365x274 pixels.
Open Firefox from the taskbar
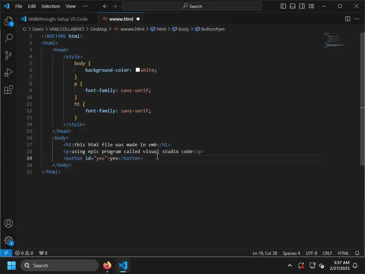(107, 265)
